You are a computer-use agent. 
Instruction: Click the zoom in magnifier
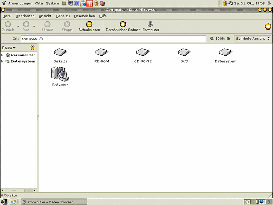tap(228, 39)
